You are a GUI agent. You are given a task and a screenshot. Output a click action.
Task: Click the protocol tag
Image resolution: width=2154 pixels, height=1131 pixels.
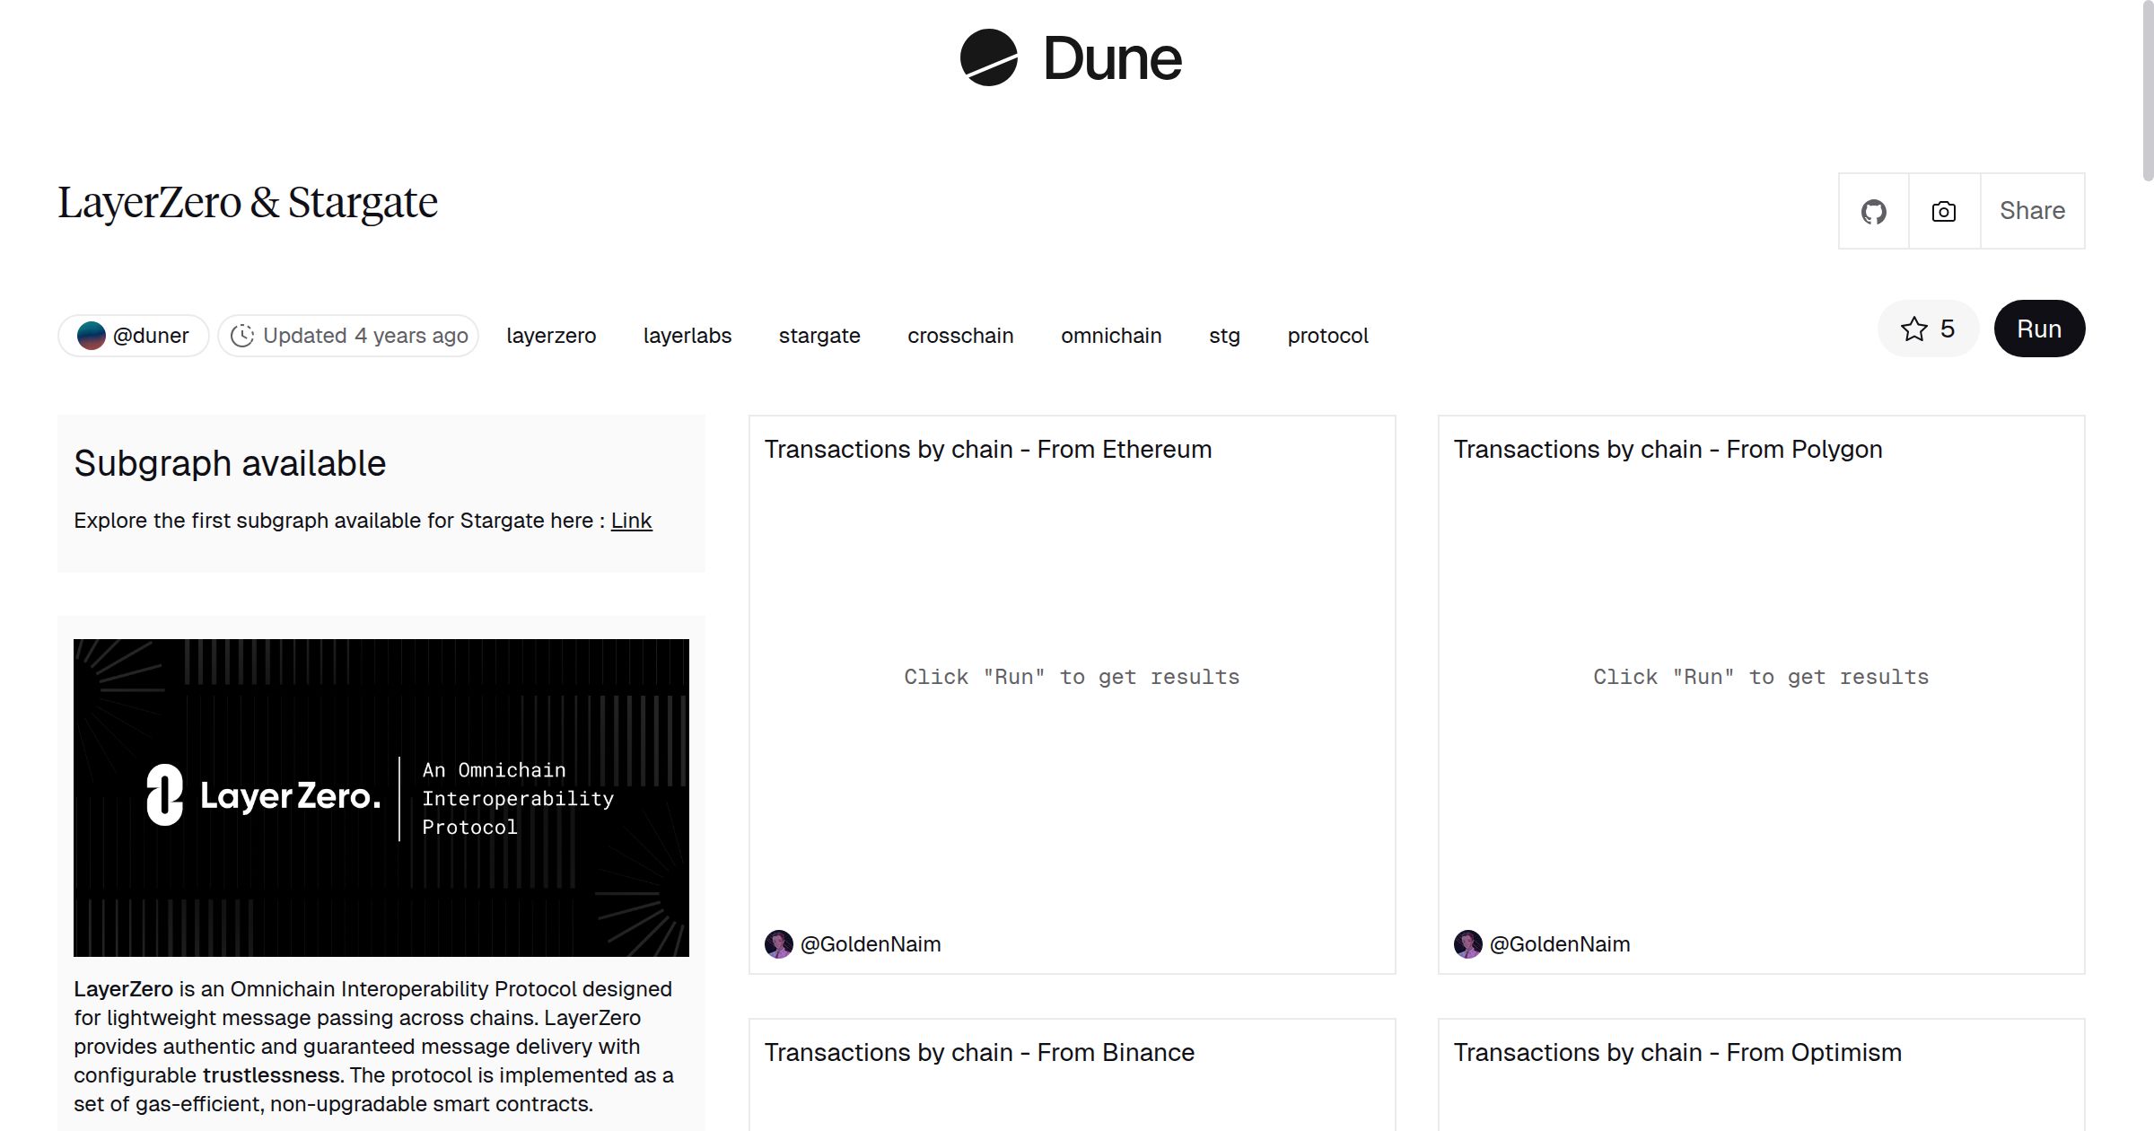pyautogui.click(x=1327, y=336)
